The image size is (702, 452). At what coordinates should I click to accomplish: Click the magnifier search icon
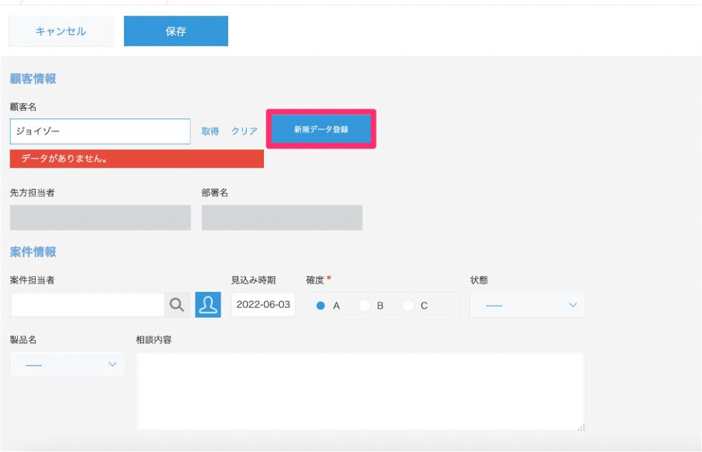178,305
